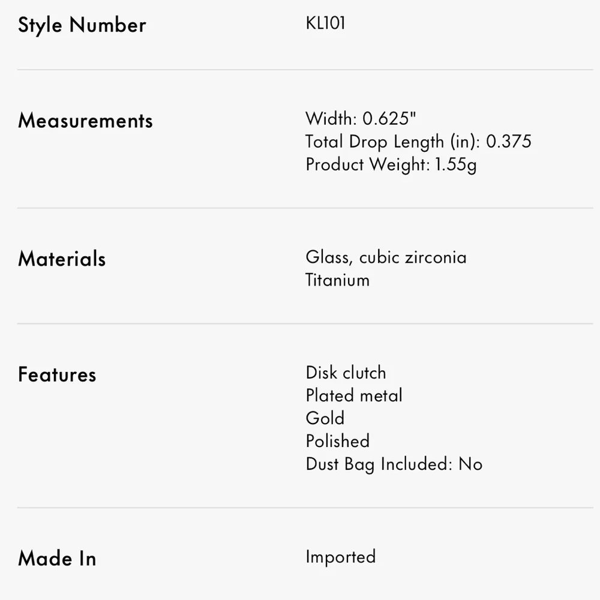Viewport: 600px width, 600px height.
Task: Click divider line above Made In
Action: click(305, 508)
